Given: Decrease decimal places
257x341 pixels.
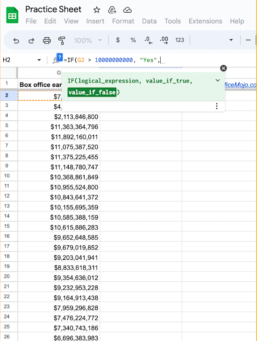Looking at the screenshot, I should tap(148, 40).
